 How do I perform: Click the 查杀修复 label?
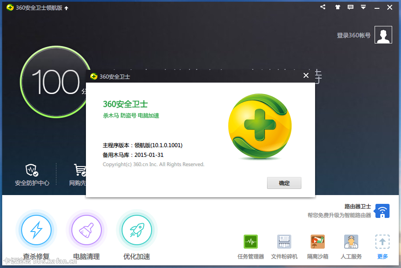(36, 256)
